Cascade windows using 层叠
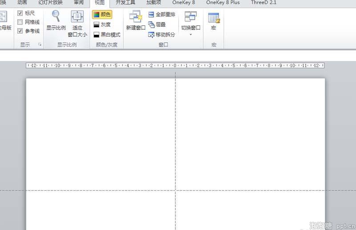356x230 pixels. [157, 25]
